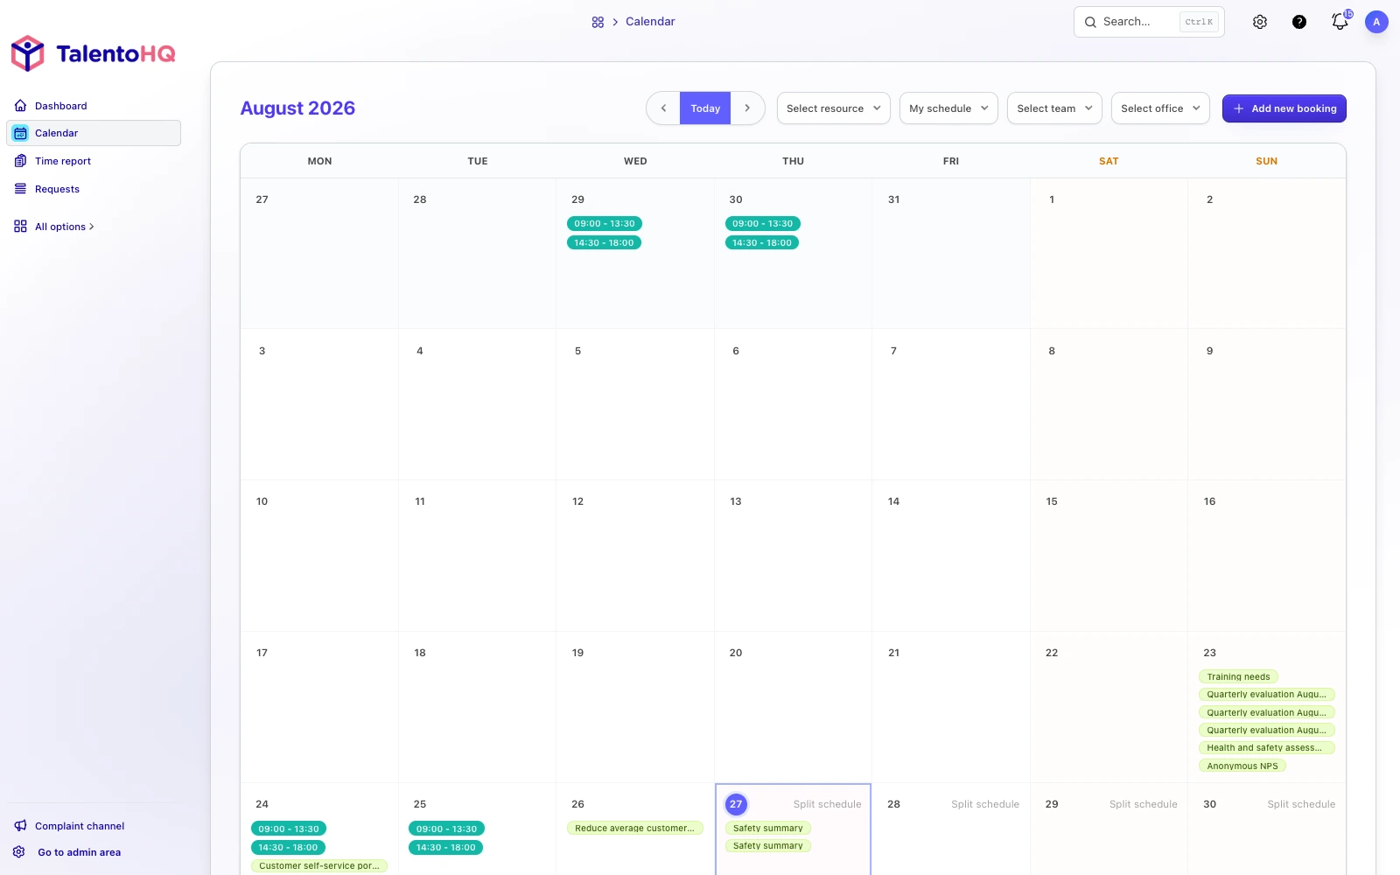1400x875 pixels.
Task: Click the breadcrumb apps grid icon
Action: pyautogui.click(x=598, y=22)
